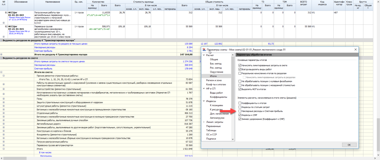Enable Накладные расходы и Сметная прибыль checkbox
The image size is (380, 160).
(240, 111)
